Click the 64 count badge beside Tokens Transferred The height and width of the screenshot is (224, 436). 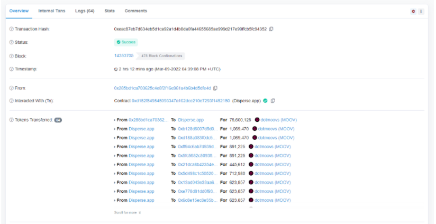tap(58, 120)
